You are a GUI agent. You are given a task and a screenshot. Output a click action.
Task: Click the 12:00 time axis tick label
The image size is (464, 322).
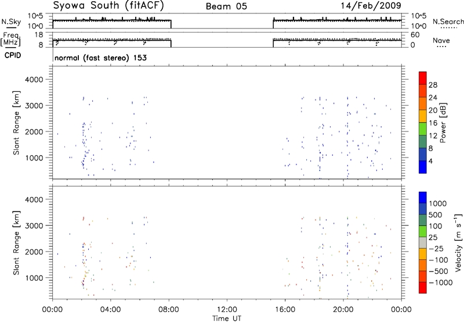pyautogui.click(x=227, y=310)
